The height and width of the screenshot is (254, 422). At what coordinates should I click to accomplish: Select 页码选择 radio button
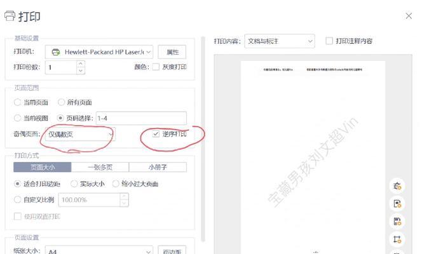[60, 118]
